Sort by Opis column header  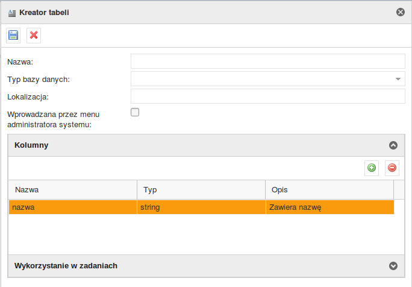click(x=329, y=190)
